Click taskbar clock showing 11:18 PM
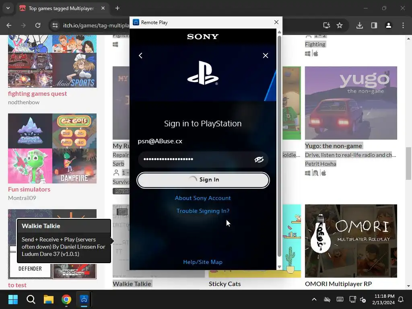Image resolution: width=412 pixels, height=309 pixels. pyautogui.click(x=383, y=299)
